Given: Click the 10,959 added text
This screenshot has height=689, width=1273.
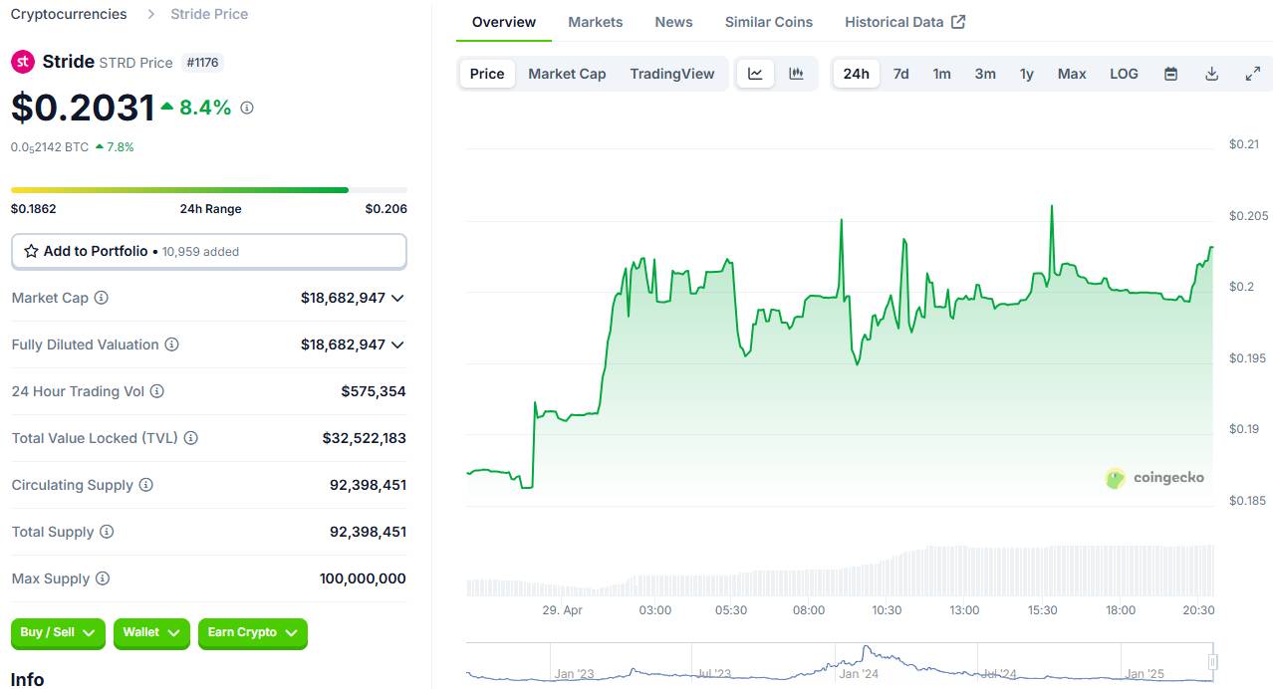Looking at the screenshot, I should 200,252.
